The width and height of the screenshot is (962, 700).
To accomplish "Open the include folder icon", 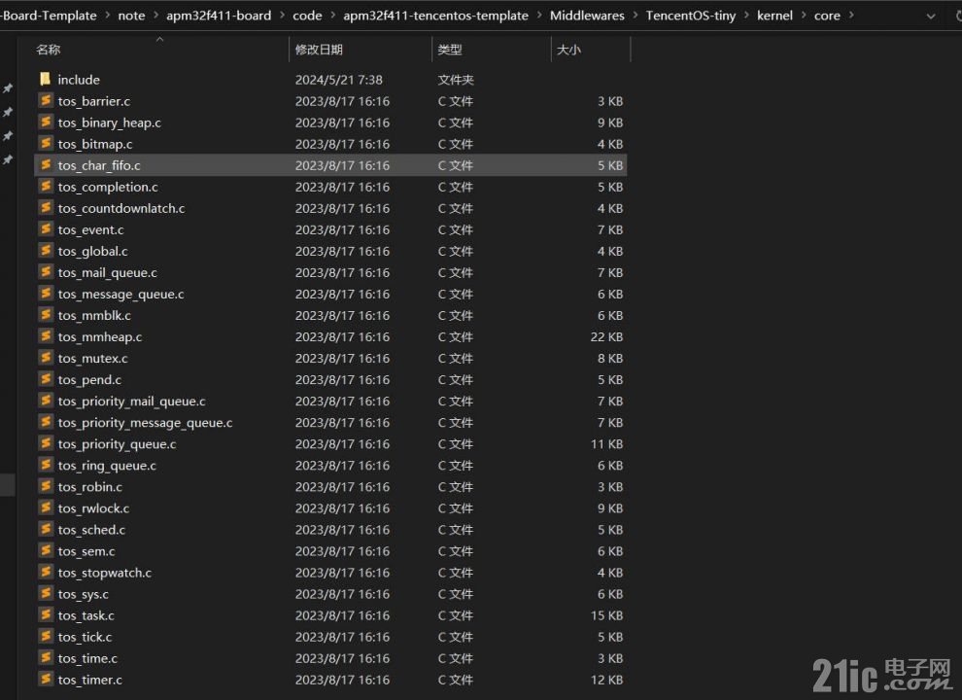I will pos(45,79).
